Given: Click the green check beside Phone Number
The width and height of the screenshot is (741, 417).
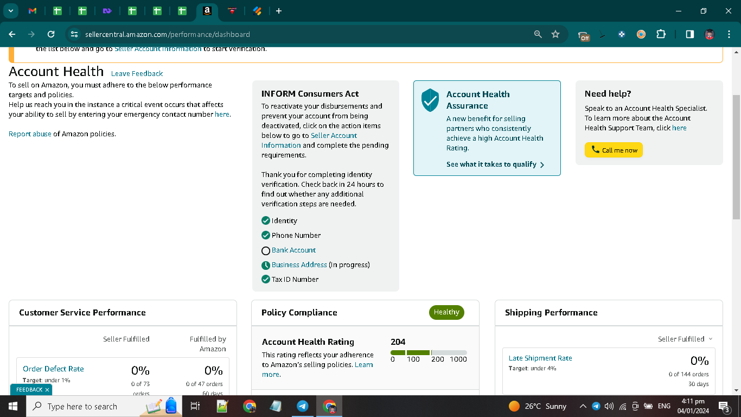Looking at the screenshot, I should [266, 235].
